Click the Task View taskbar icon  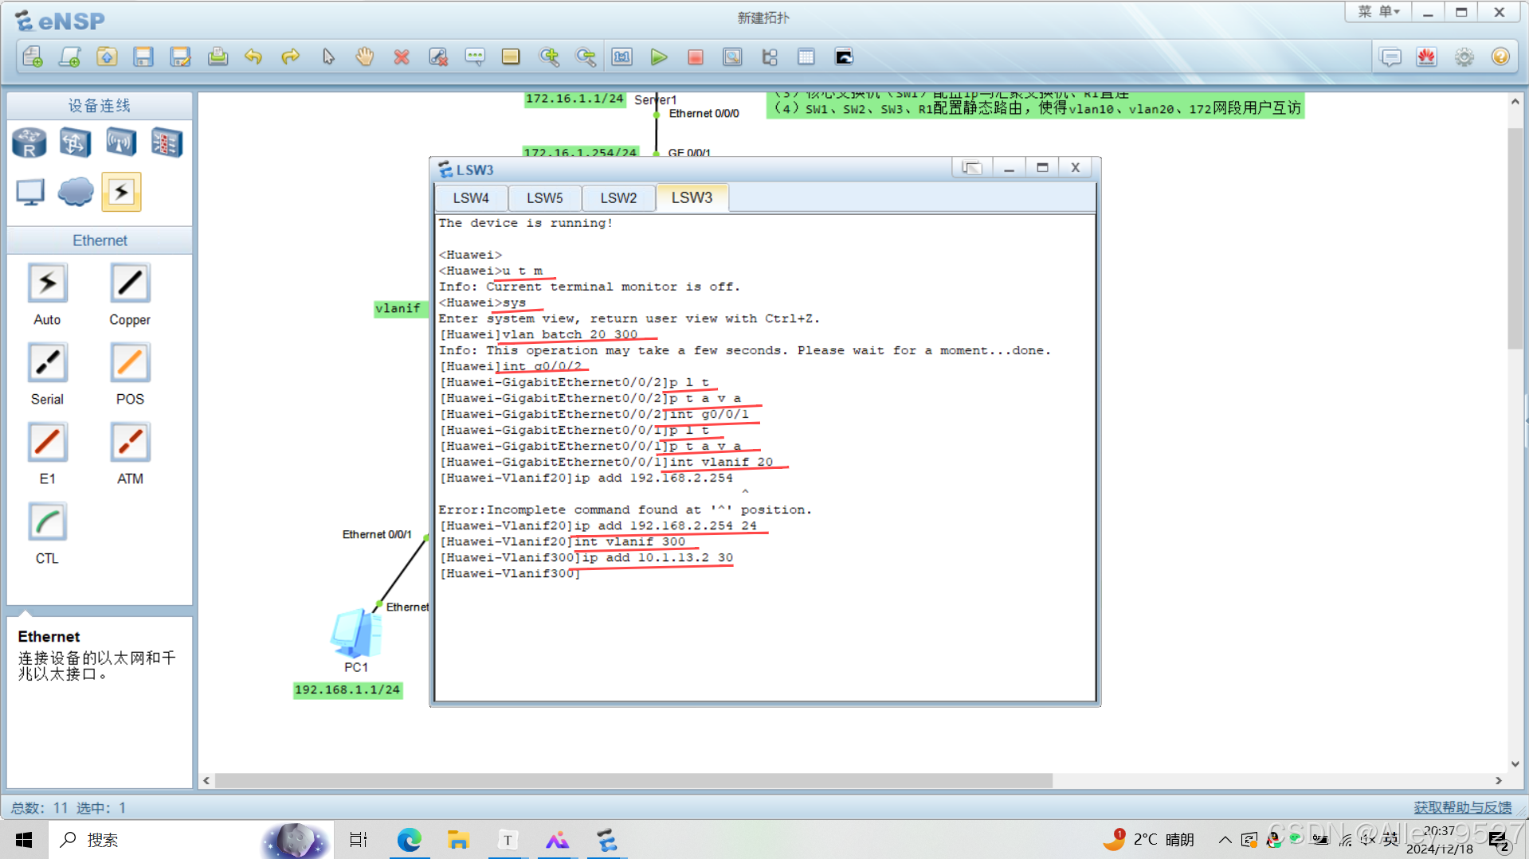pyautogui.click(x=359, y=840)
